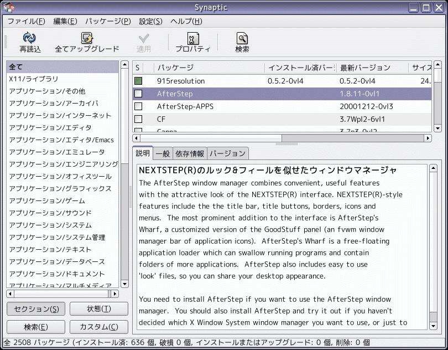Click the セクション(S) button
This screenshot has width=448, height=350.
tap(36, 309)
